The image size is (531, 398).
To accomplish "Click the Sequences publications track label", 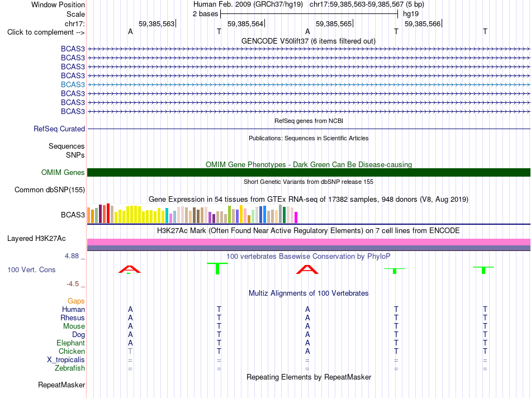I will [67, 146].
